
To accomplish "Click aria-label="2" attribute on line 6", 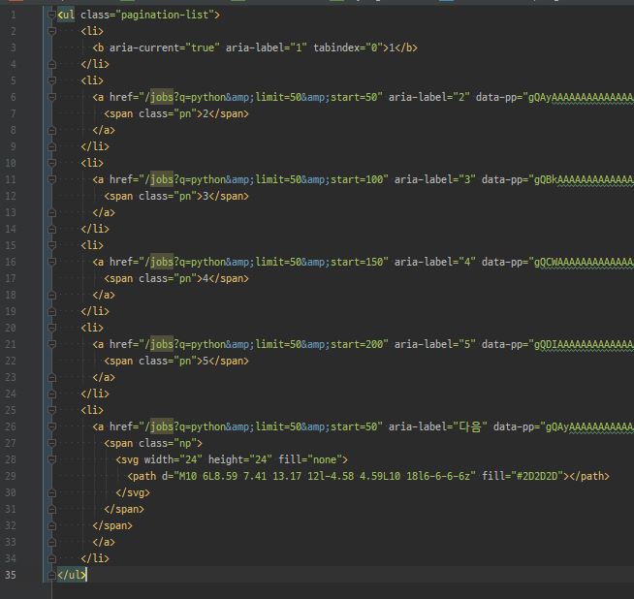I will [x=429, y=97].
